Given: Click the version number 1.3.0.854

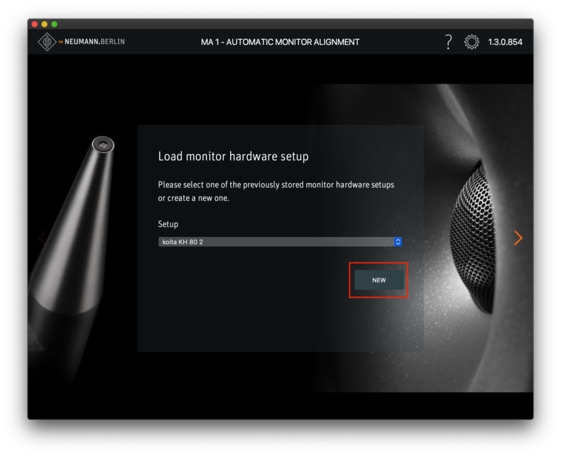Looking at the screenshot, I should point(505,42).
